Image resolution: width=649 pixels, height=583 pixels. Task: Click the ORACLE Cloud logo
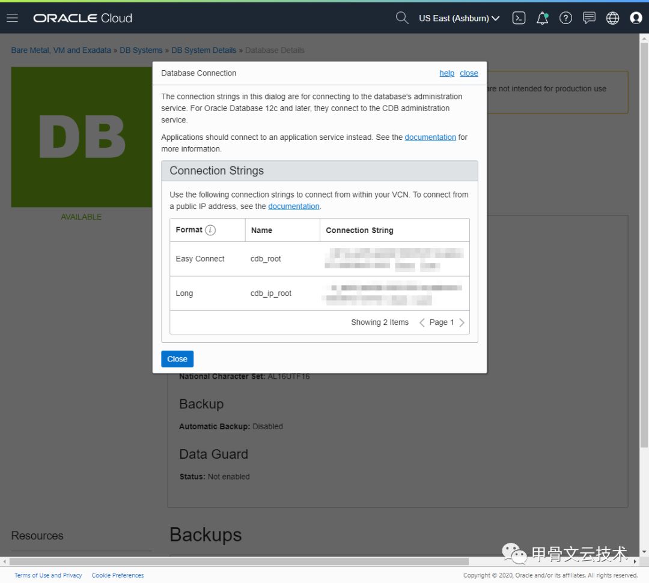(x=83, y=18)
